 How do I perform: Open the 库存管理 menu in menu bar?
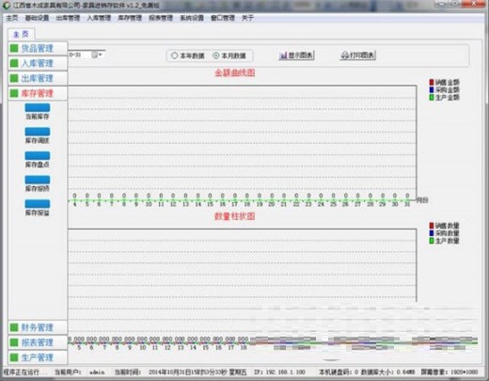point(130,18)
